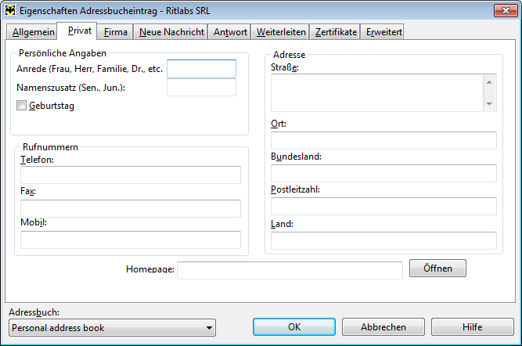Select the Neue Nachricht tab
The width and height of the screenshot is (522, 346).
tap(171, 32)
